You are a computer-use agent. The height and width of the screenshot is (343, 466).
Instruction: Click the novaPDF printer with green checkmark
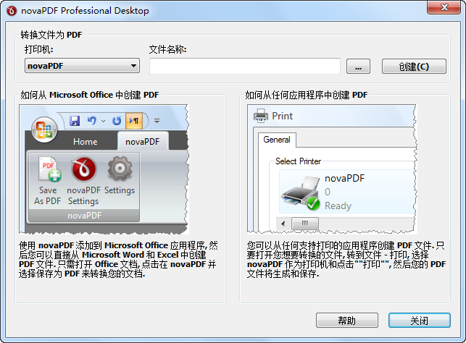tap(301, 193)
